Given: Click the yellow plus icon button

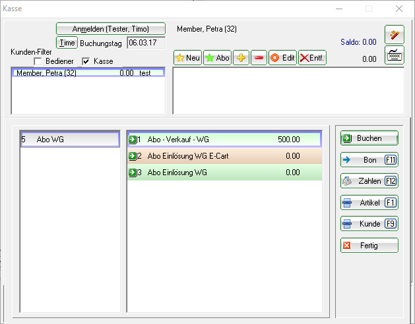Looking at the screenshot, I should tap(241, 57).
